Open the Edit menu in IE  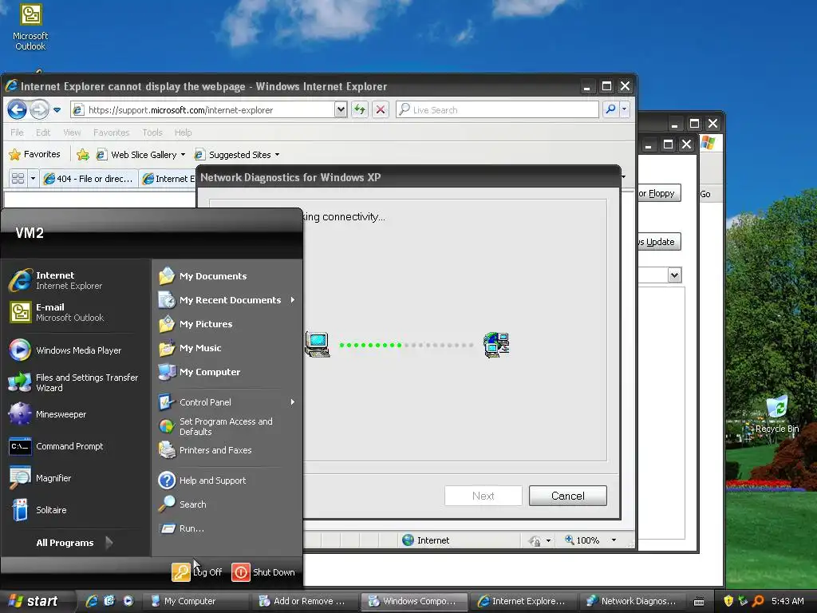click(x=43, y=132)
